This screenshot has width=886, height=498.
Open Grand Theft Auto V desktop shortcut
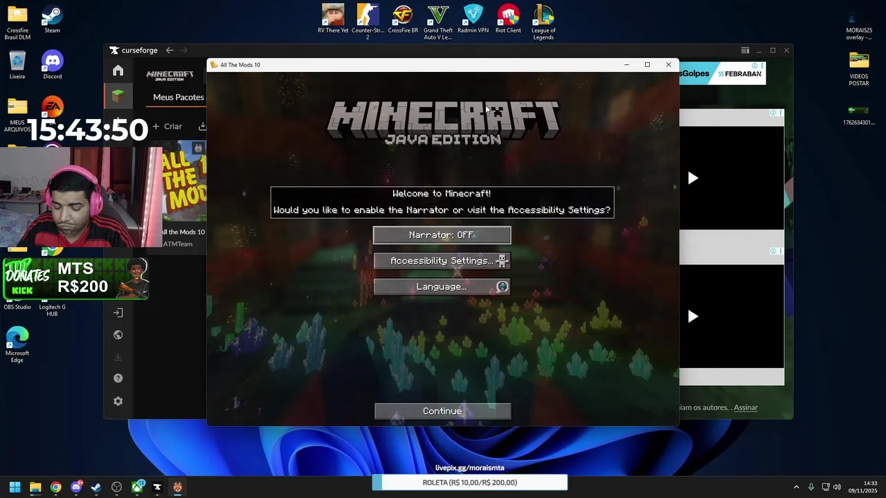(438, 21)
